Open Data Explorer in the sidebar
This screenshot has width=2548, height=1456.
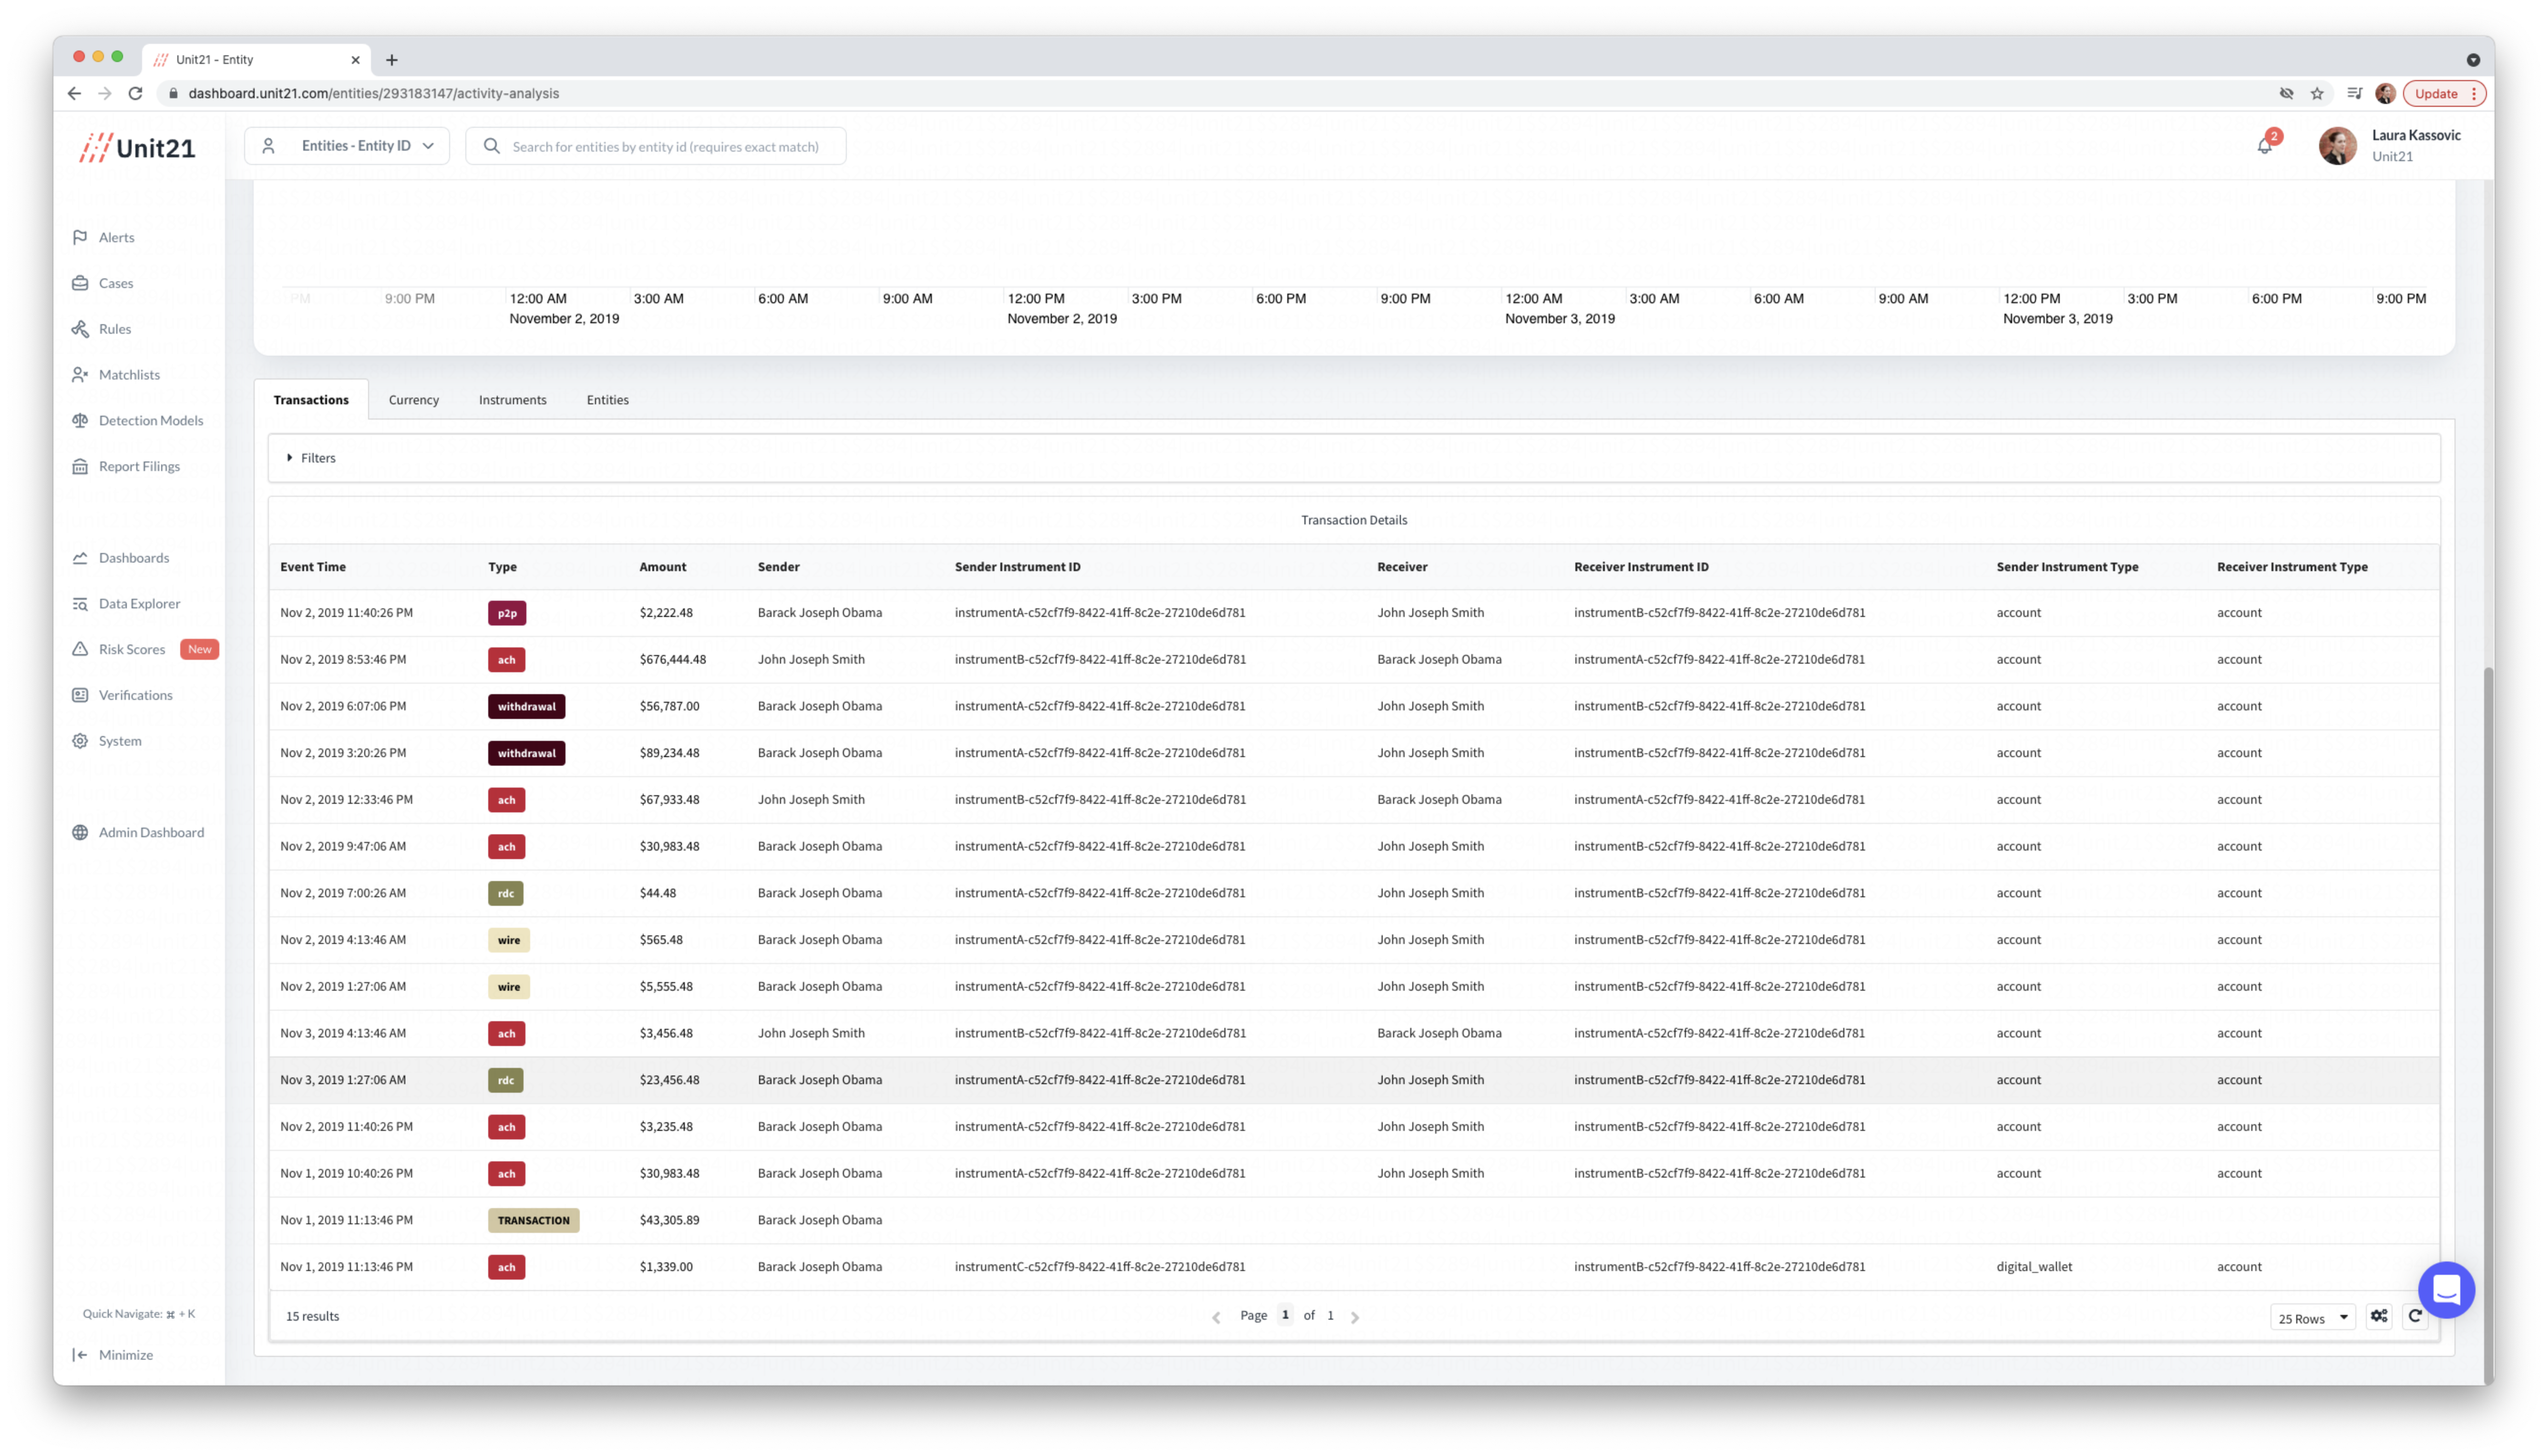(139, 603)
